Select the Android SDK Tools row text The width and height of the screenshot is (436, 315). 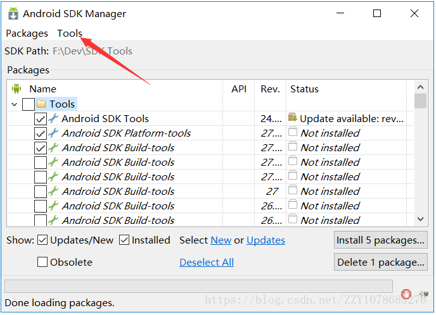tap(105, 119)
